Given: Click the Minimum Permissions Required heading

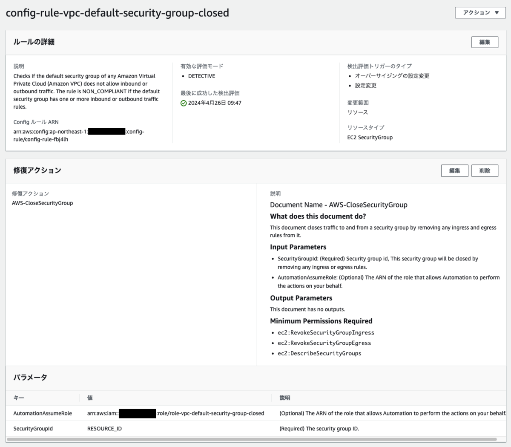Looking at the screenshot, I should click(x=321, y=321).
